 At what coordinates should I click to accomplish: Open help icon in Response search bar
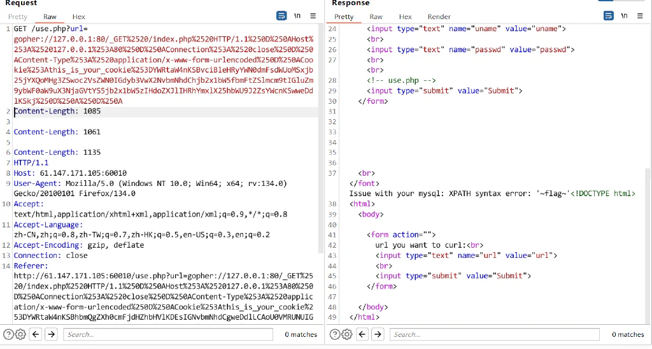tap(335, 334)
